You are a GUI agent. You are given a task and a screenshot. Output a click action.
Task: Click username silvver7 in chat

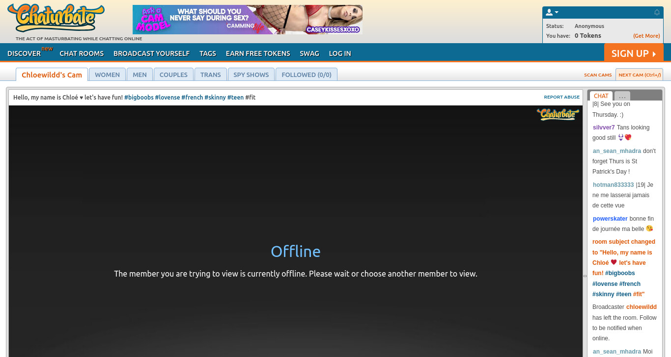pos(604,127)
